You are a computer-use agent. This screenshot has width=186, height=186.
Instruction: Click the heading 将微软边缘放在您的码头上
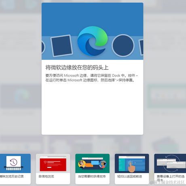(x=77, y=68)
